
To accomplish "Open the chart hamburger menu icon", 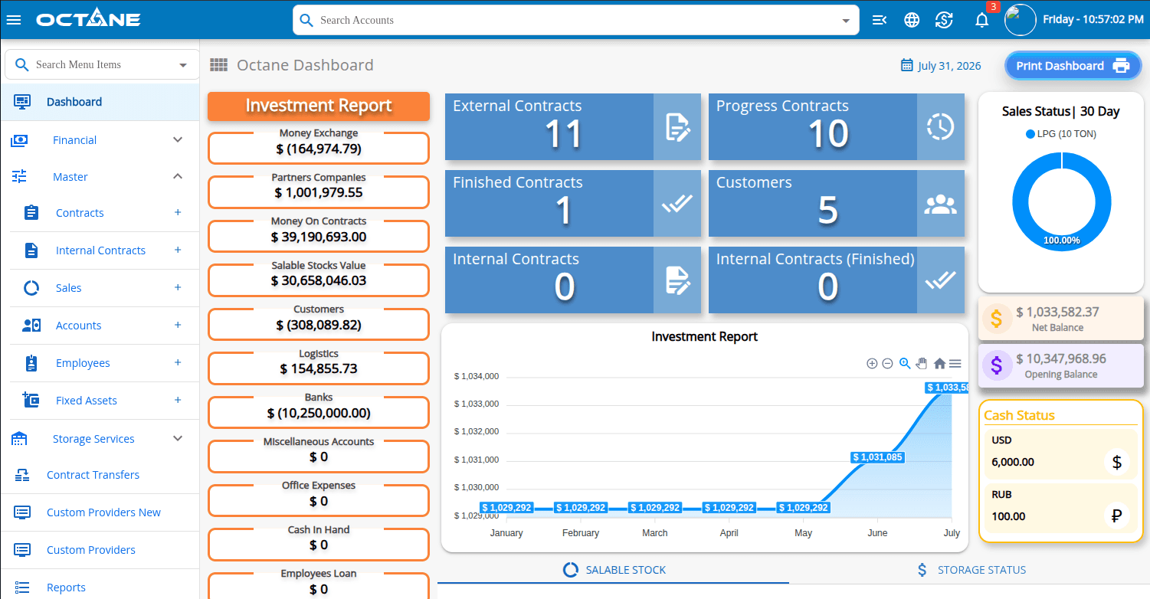I will coord(955,364).
